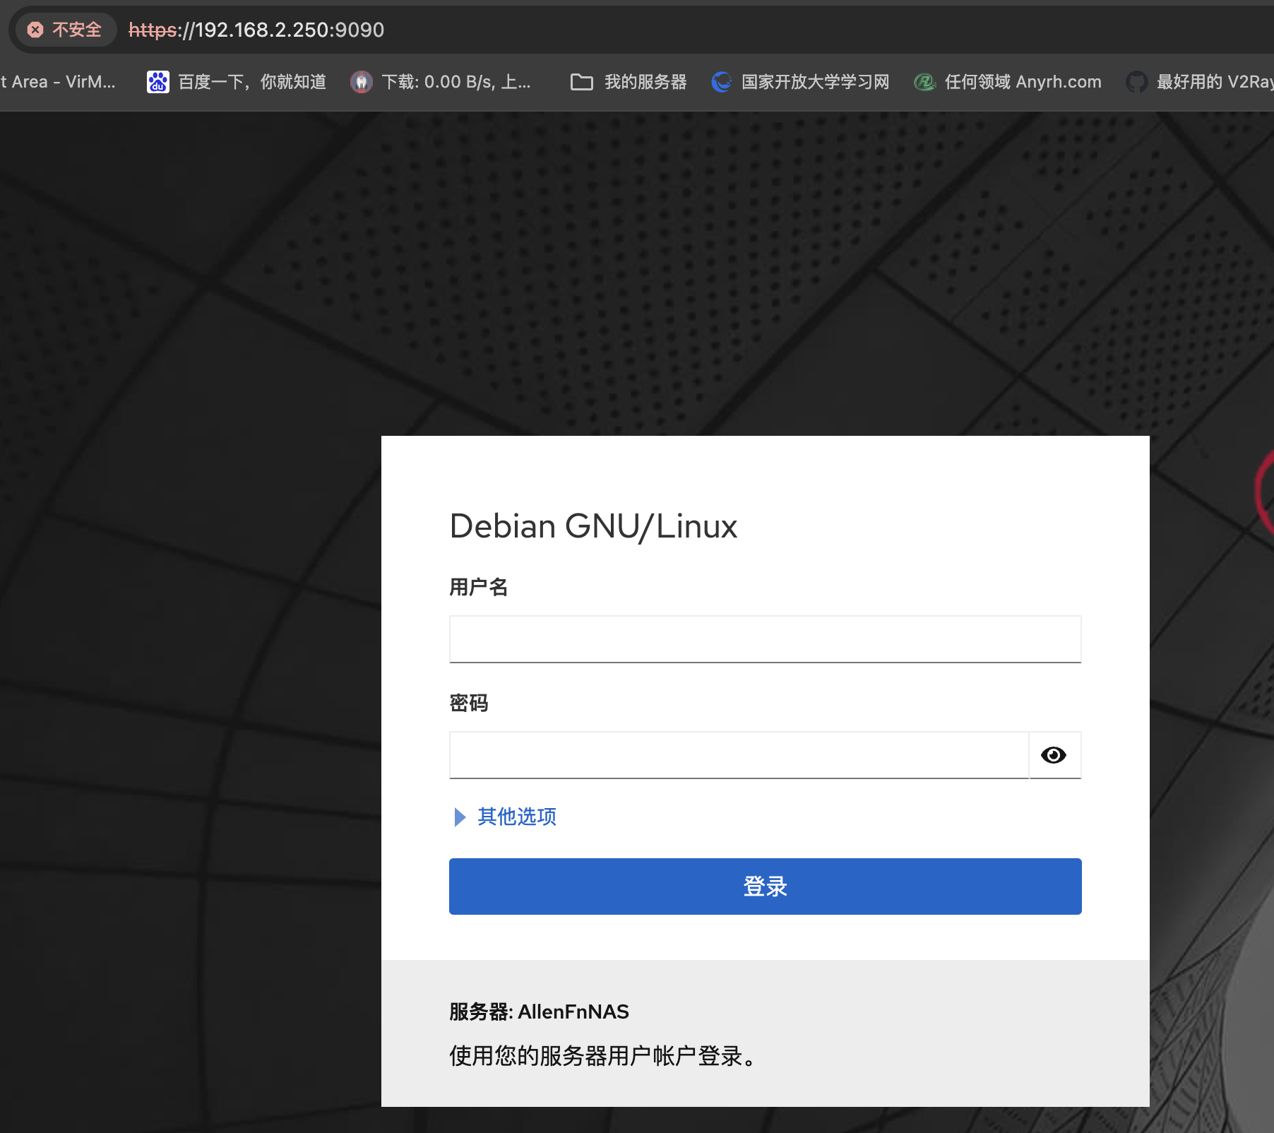The image size is (1274, 1133).
Task: Click the blue 登录 login button
Action: point(765,886)
